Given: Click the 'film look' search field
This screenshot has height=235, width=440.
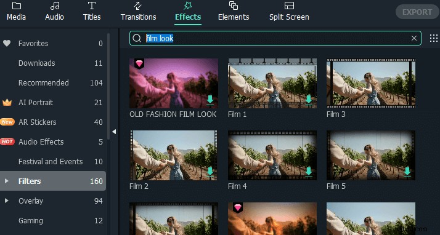Looking at the screenshot, I should (x=275, y=38).
